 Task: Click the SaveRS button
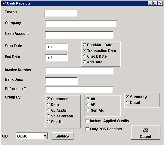point(63,136)
